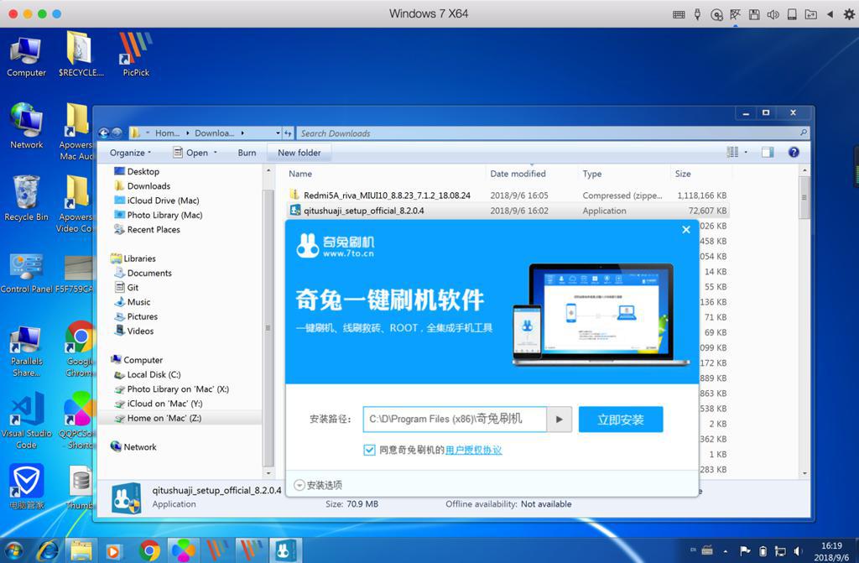Open the change view dropdown arrow
Screen dimensions: 859x563
coord(746,153)
